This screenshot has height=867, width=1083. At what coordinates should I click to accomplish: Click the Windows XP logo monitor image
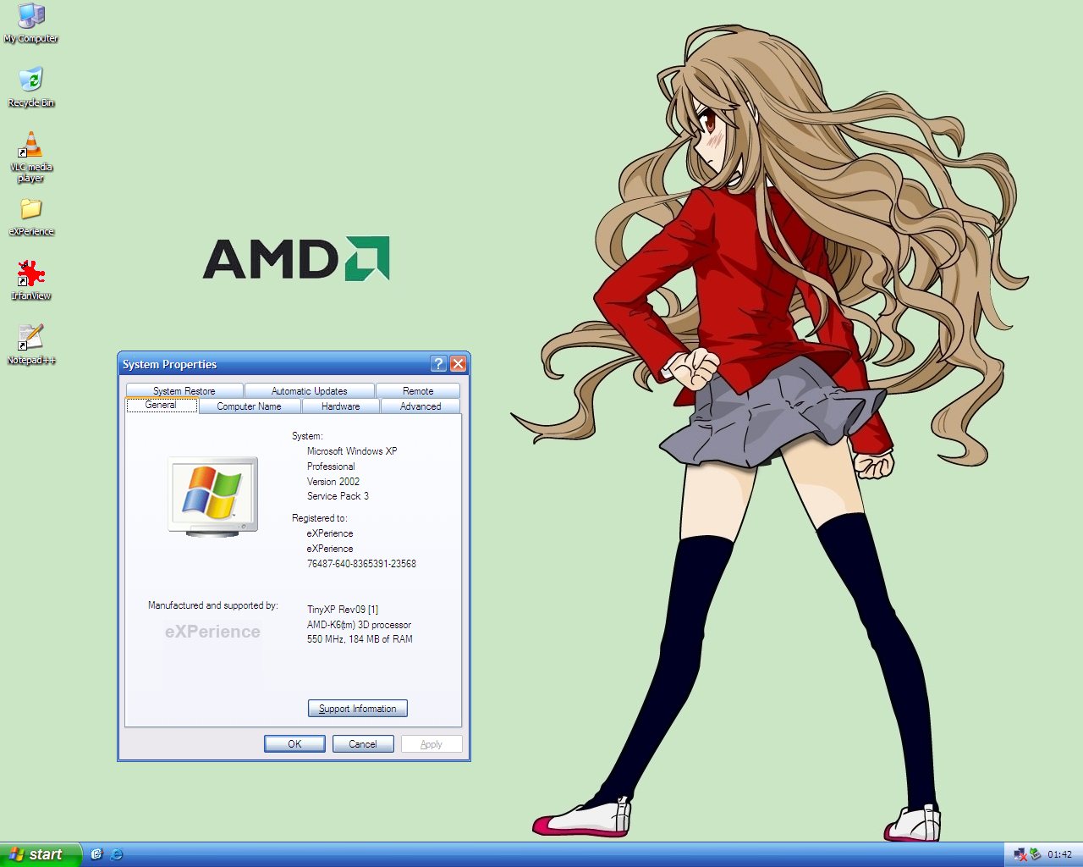tap(213, 496)
